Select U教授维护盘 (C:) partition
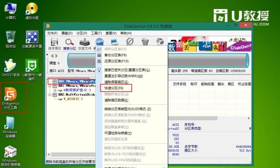This screenshot has width=280, height=168. point(77,90)
